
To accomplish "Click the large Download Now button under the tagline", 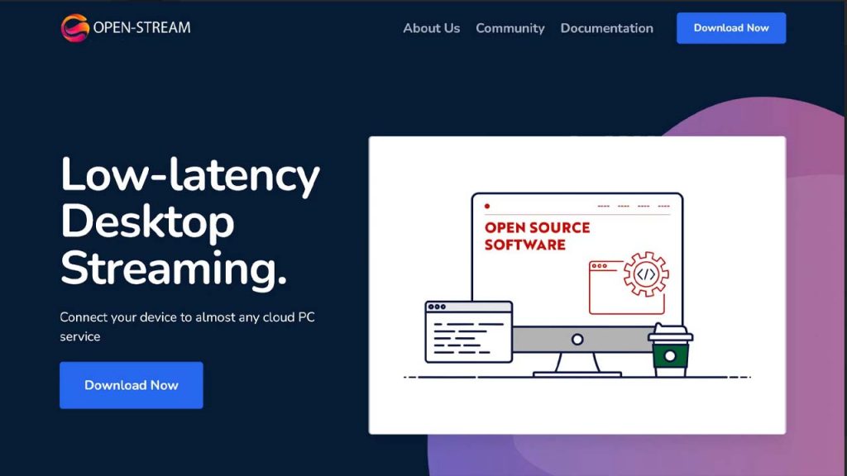I will tap(132, 385).
